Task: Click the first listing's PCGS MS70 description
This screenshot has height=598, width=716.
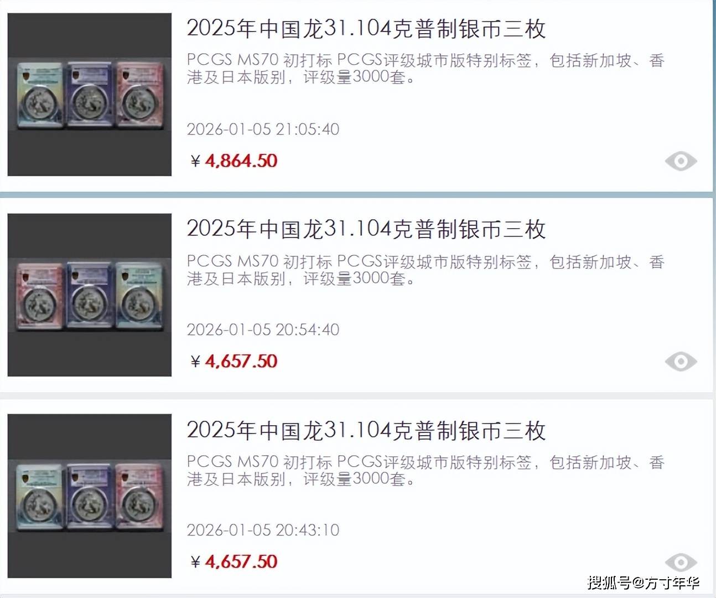Action: pos(426,69)
